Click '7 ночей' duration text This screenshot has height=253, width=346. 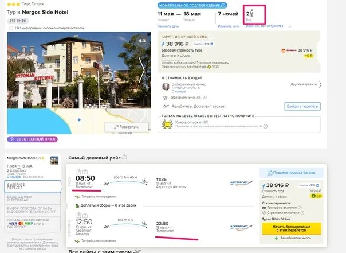click(x=228, y=14)
